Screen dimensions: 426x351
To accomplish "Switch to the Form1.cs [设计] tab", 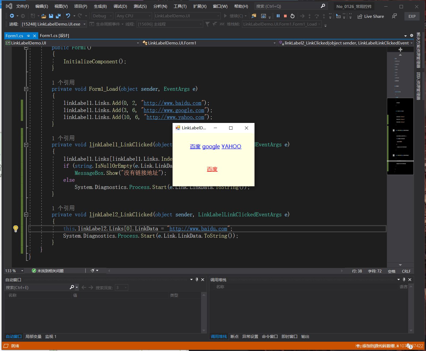I will (x=54, y=35).
